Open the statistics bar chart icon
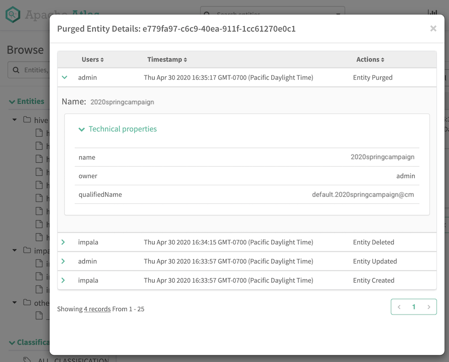 (432, 13)
